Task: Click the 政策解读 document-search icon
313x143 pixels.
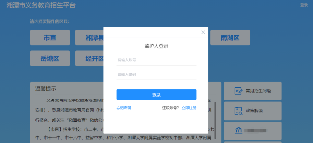Action: [x=238, y=111]
